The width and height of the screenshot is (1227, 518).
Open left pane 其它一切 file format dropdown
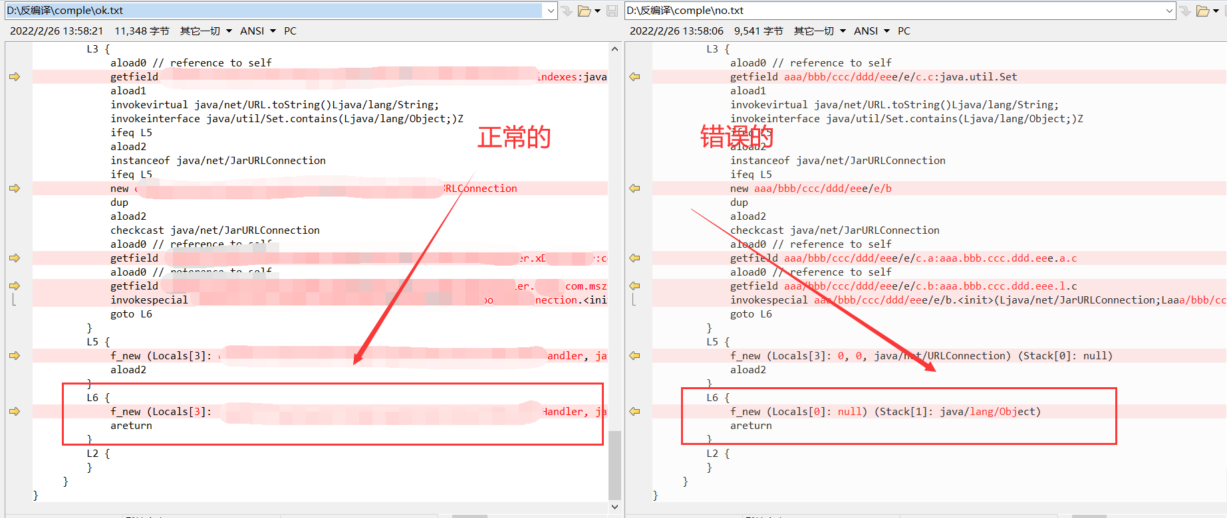pyautogui.click(x=206, y=31)
